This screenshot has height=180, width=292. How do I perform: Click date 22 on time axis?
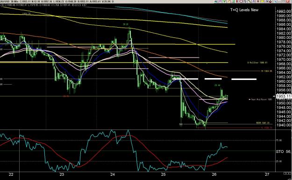coord(11,174)
